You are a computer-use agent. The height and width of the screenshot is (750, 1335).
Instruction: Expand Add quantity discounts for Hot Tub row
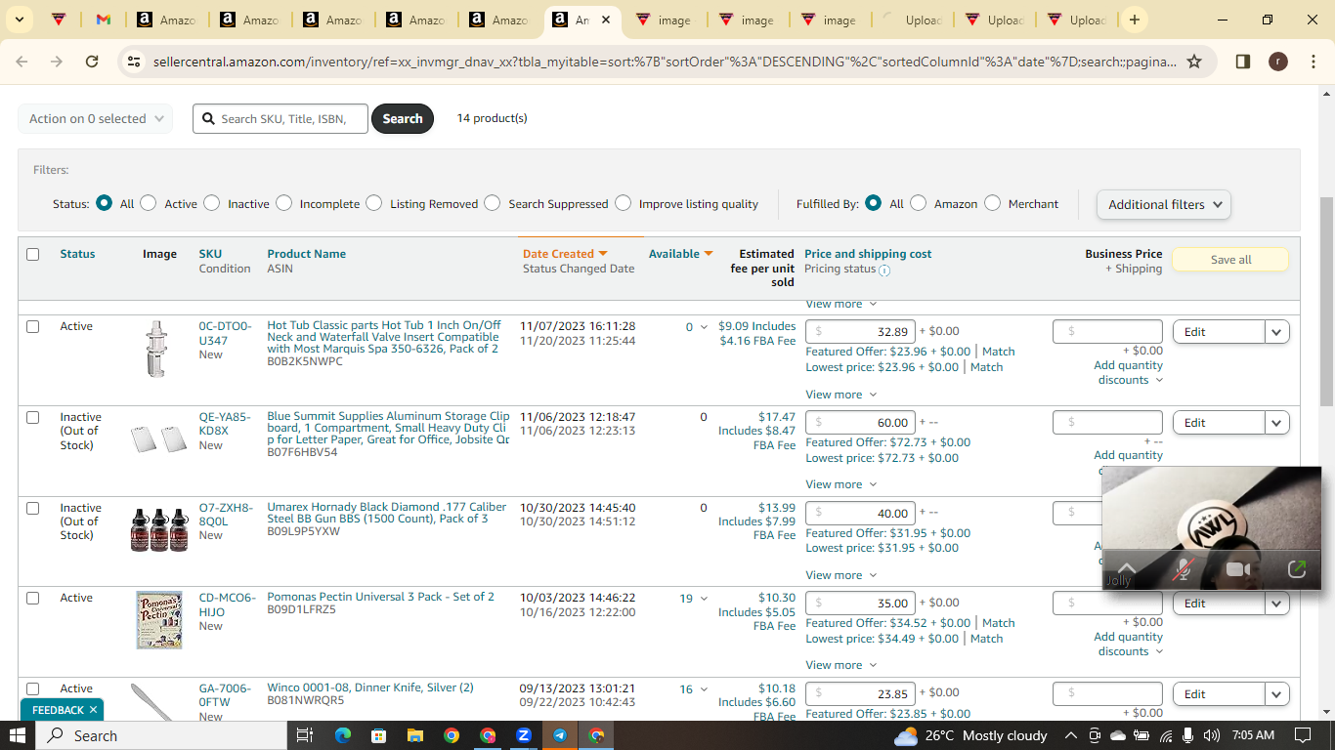coord(1128,372)
